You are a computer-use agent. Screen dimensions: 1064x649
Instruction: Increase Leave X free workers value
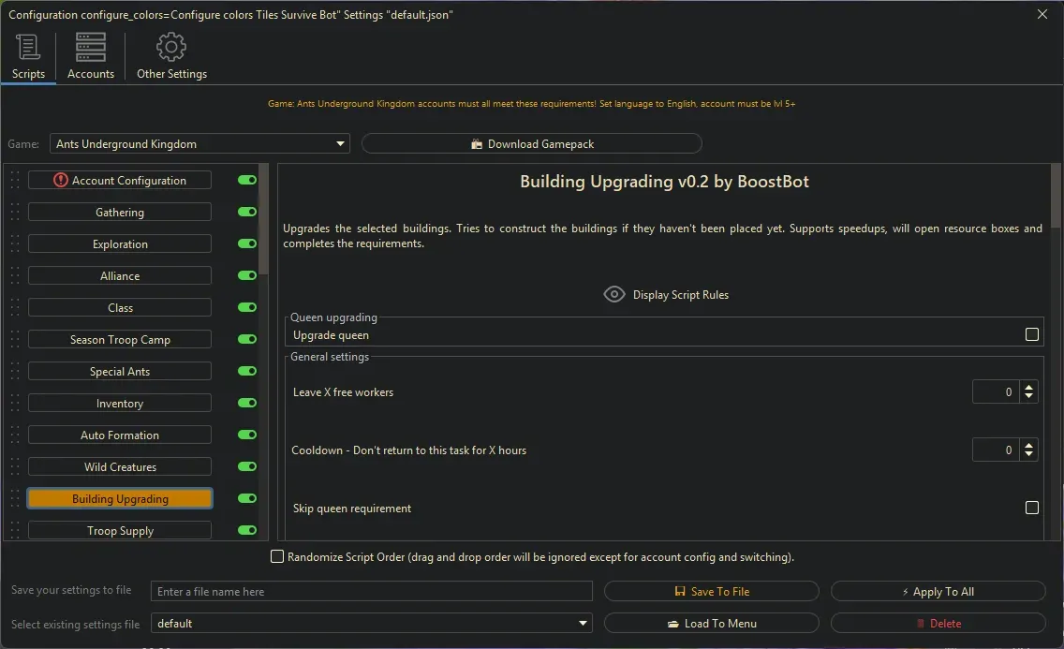(x=1029, y=388)
